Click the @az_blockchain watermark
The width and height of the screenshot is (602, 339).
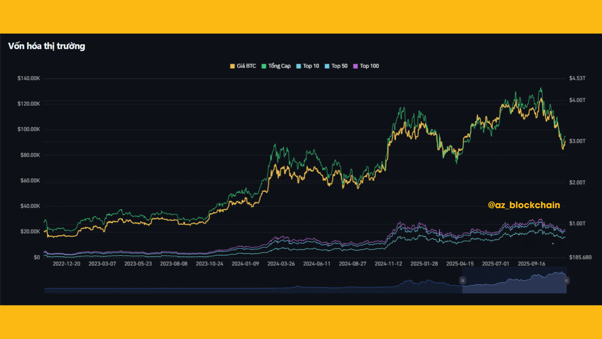(524, 205)
